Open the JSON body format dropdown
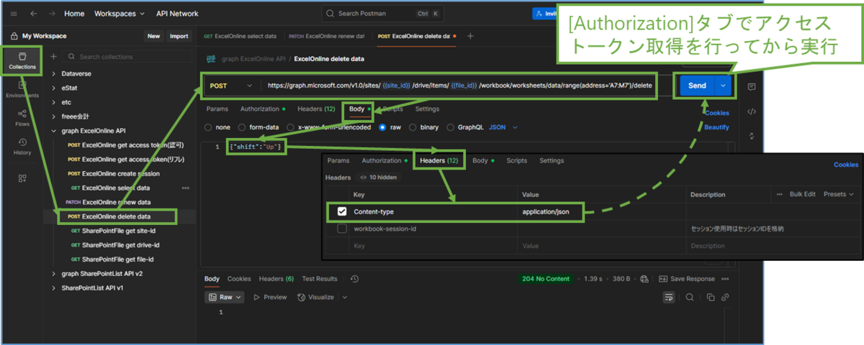The image size is (864, 345). pos(503,127)
